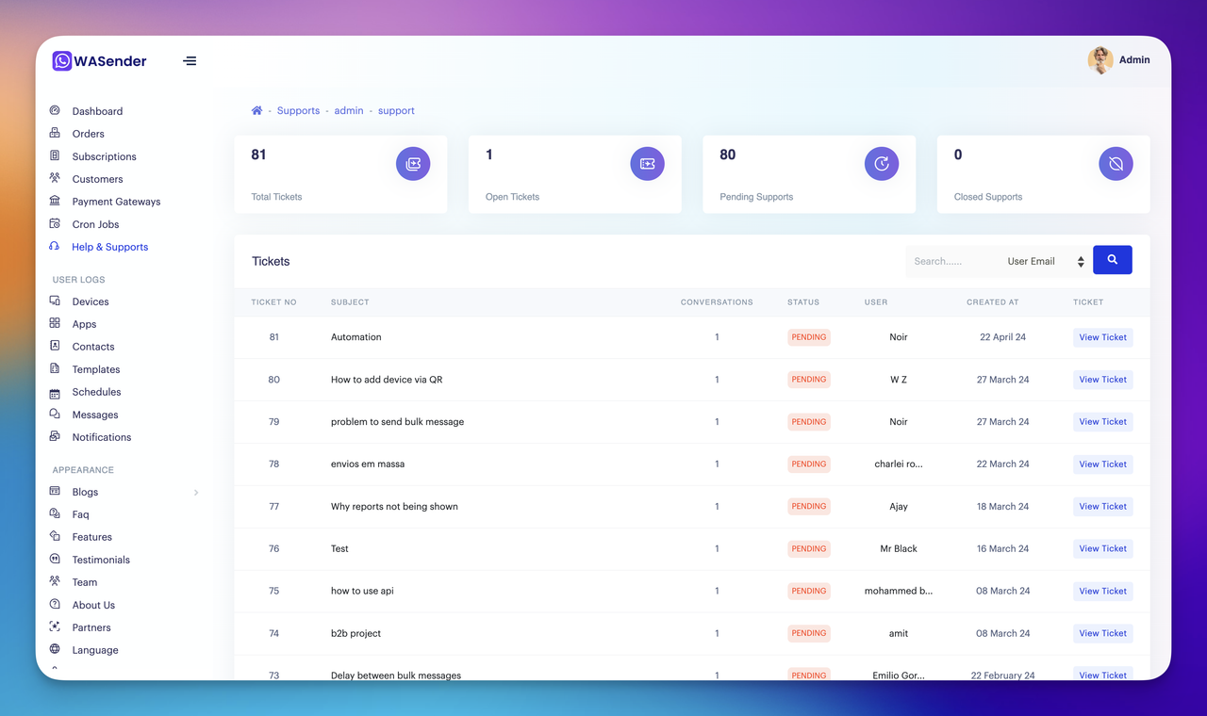The image size is (1207, 716).
Task: Click the Faq sidebar icon
Action: [55, 513]
